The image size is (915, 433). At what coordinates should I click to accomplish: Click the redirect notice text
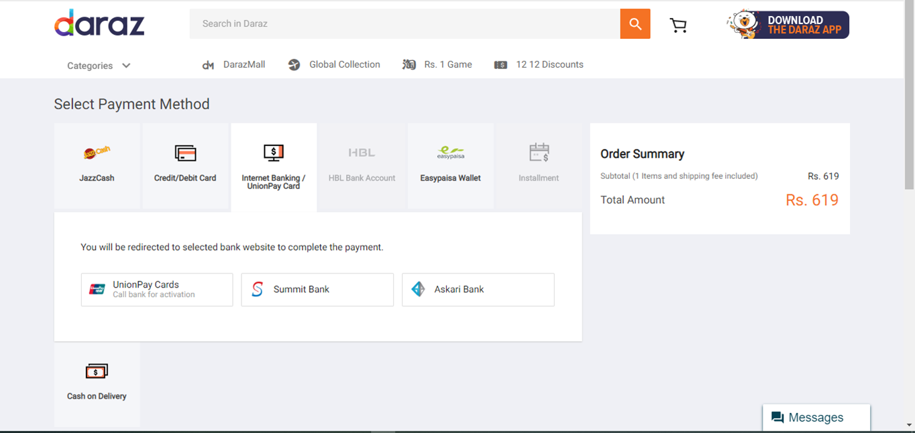(x=232, y=247)
